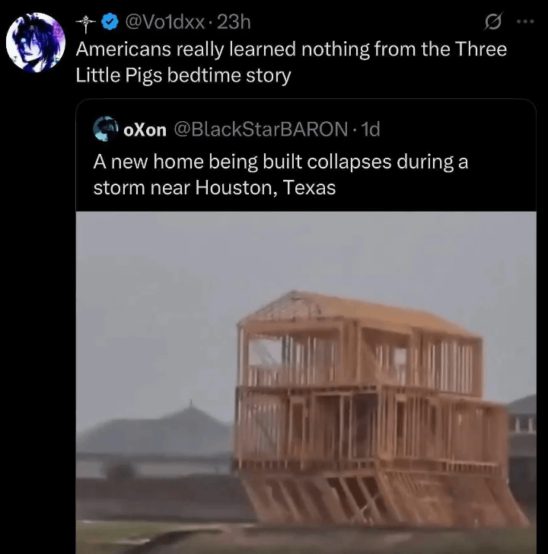548x554 pixels.
Task: Click the cross emoji display name
Action: 86,24
